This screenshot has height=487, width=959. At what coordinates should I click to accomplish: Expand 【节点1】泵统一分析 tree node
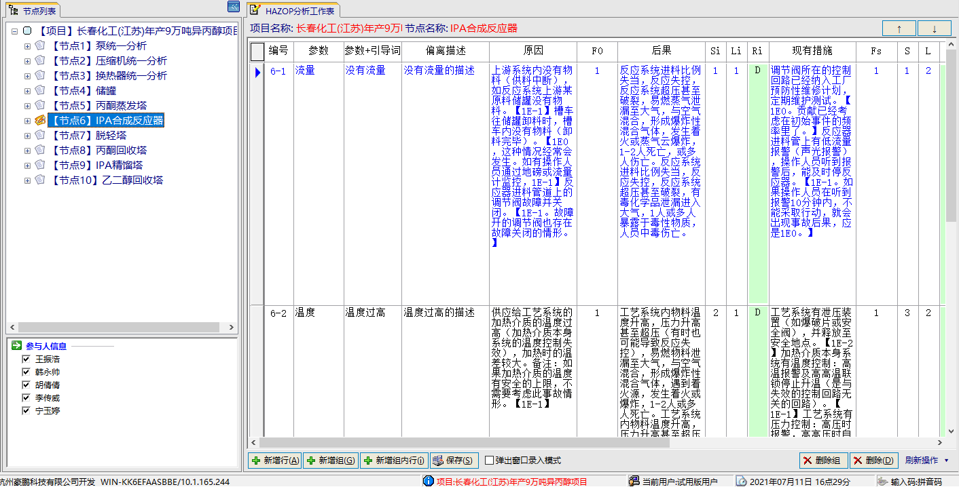27,46
